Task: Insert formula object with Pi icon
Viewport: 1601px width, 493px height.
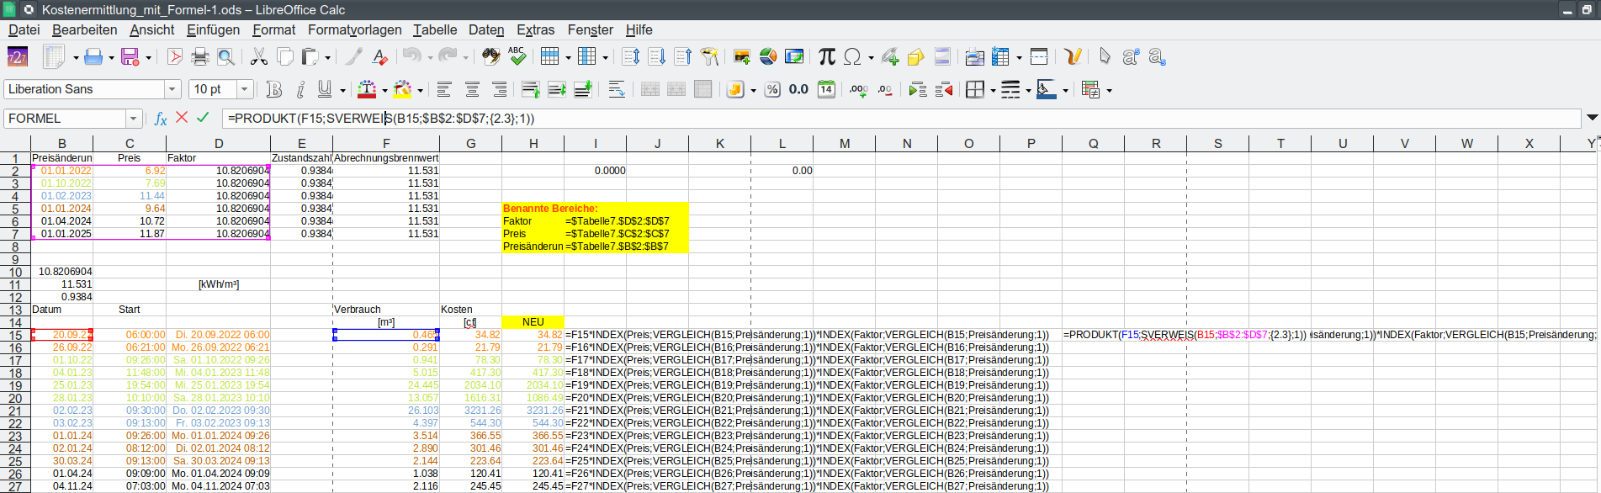Action: [827, 56]
